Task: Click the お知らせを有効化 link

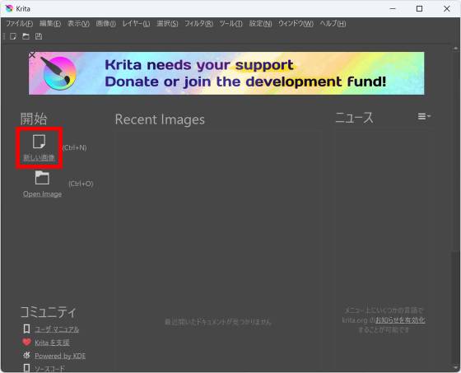Action: point(400,319)
